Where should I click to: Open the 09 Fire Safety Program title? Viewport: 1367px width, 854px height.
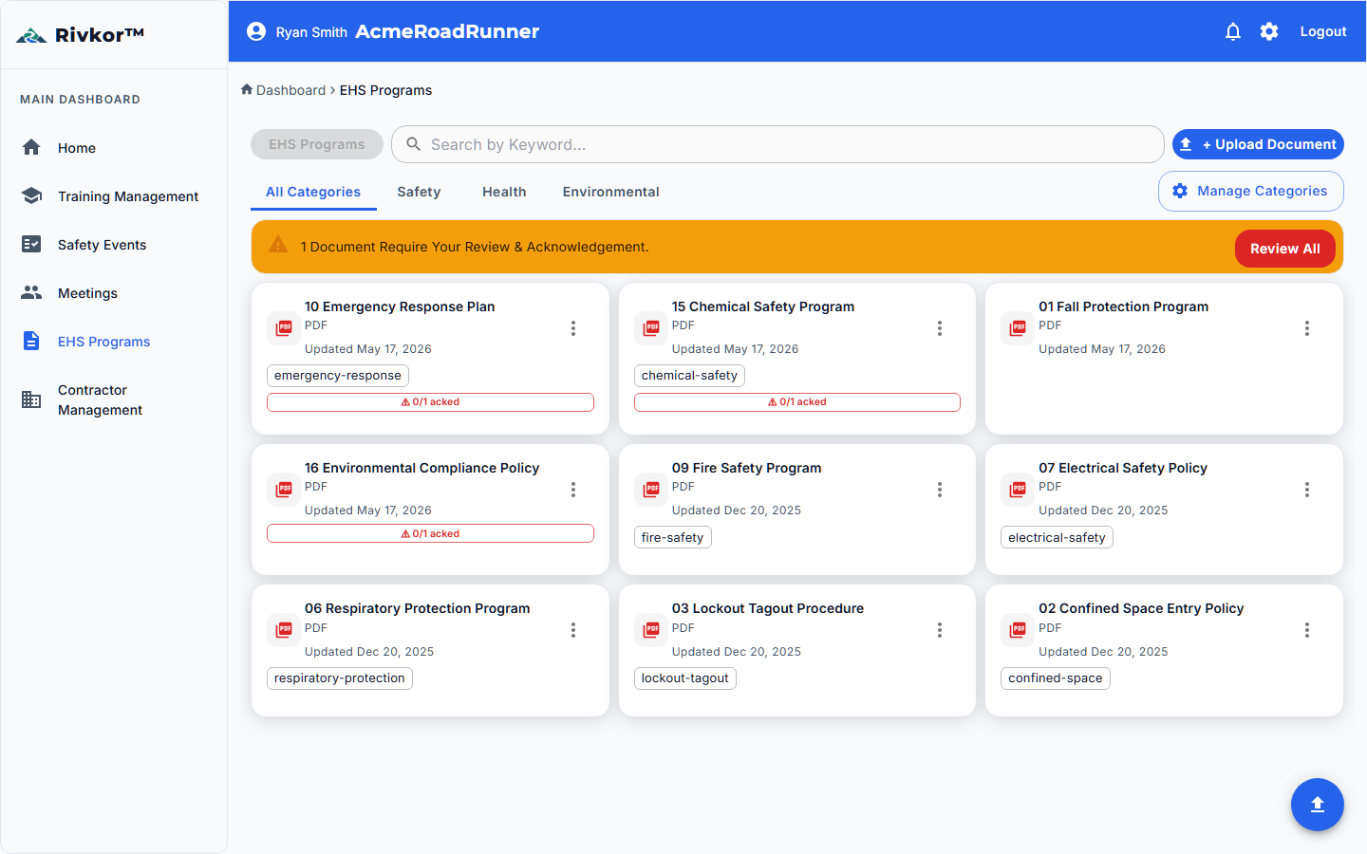click(746, 468)
